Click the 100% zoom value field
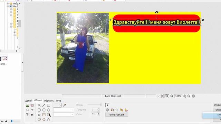The image size is (221, 124). pos(178,96)
